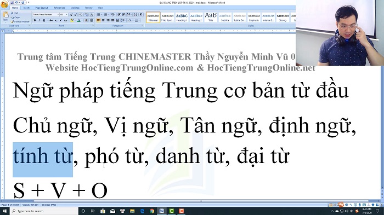The height and width of the screenshot is (215, 384).
Task: Toggle Show/Hide paragraph marks
Action: (141, 14)
